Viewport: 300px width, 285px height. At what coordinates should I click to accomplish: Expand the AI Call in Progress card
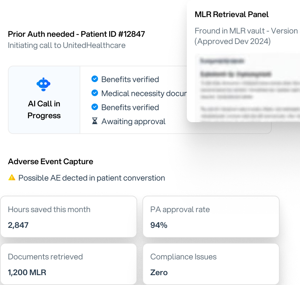(44, 99)
